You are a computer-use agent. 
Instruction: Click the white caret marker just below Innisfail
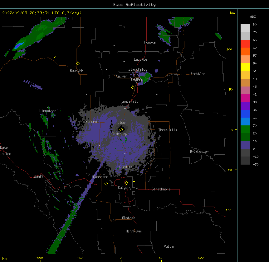(125, 108)
